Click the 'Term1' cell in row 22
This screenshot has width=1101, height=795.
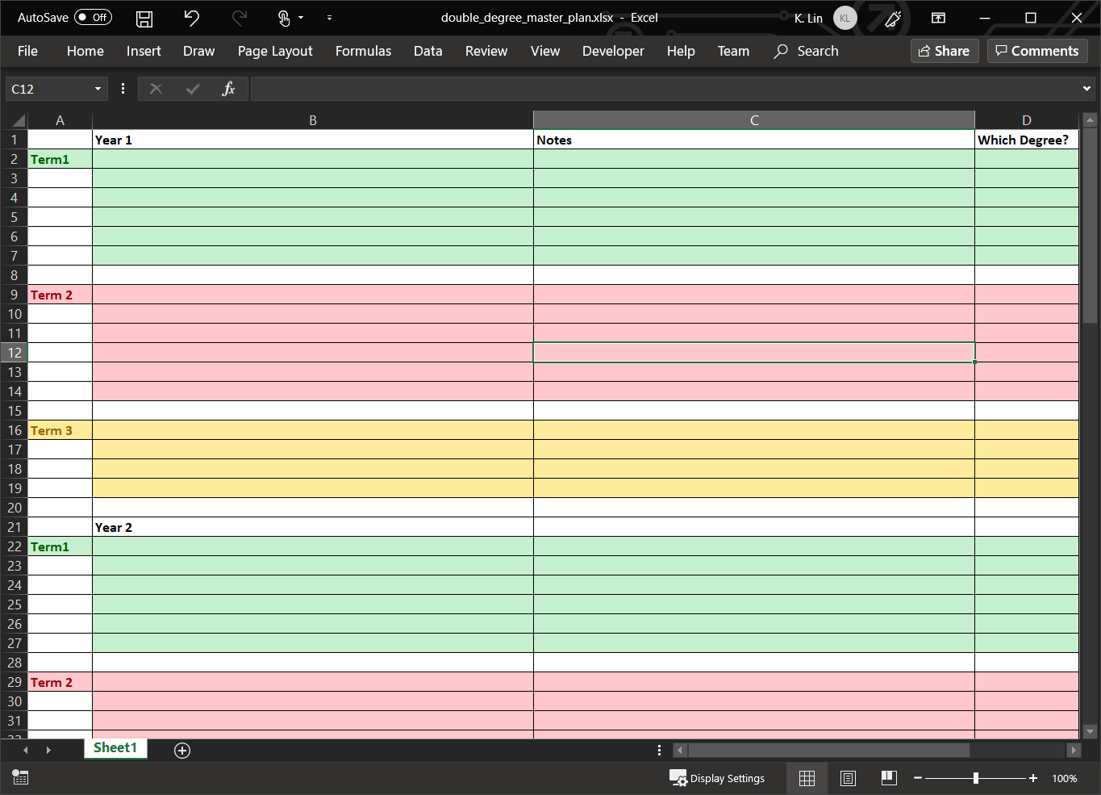[x=60, y=546]
